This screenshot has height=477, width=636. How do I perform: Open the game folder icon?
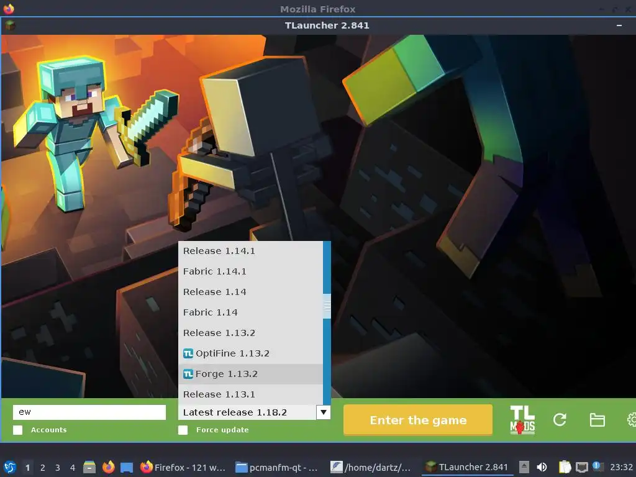tap(597, 420)
